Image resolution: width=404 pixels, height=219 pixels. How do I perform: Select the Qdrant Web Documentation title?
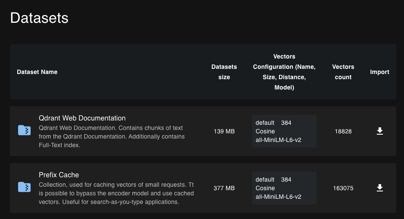(x=82, y=118)
